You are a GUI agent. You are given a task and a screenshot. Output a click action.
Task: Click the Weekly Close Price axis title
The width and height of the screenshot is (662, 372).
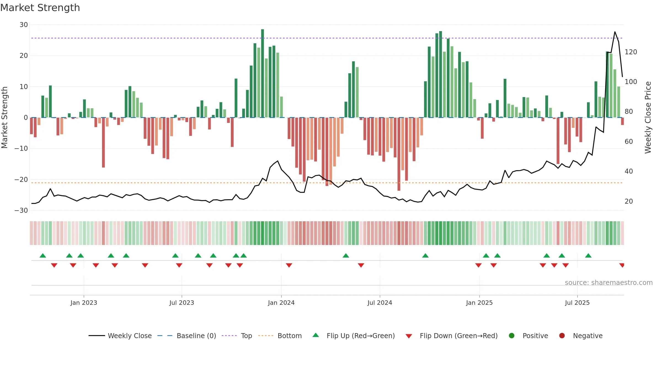click(648, 117)
